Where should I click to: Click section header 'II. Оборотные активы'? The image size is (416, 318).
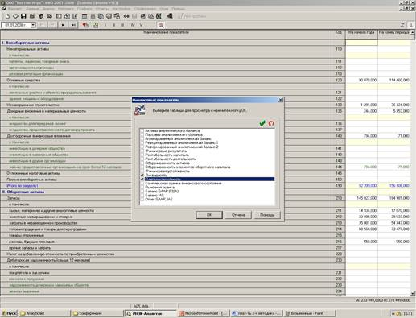click(x=23, y=192)
